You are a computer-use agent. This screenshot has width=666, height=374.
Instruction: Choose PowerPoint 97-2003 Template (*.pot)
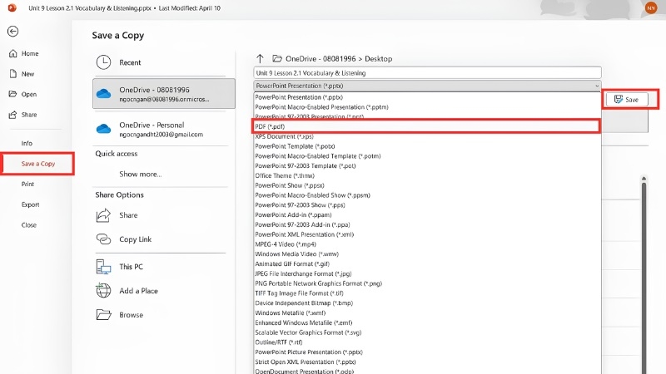point(427,165)
